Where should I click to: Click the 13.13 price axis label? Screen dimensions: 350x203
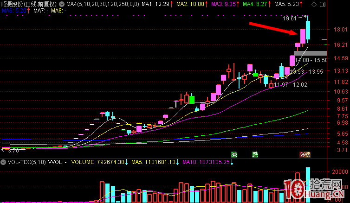pos(341,71)
